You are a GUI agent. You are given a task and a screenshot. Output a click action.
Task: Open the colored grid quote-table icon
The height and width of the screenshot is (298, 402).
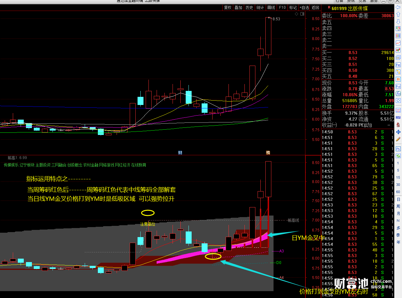[398, 29]
